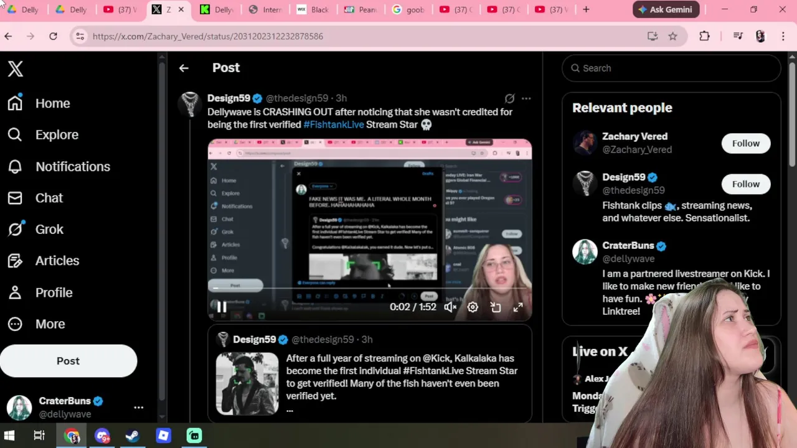Open the Chrome profile avatar
The height and width of the screenshot is (448, 797).
pos(760,36)
